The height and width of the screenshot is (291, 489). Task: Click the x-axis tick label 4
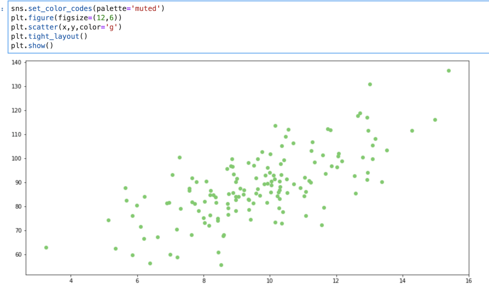(71, 281)
